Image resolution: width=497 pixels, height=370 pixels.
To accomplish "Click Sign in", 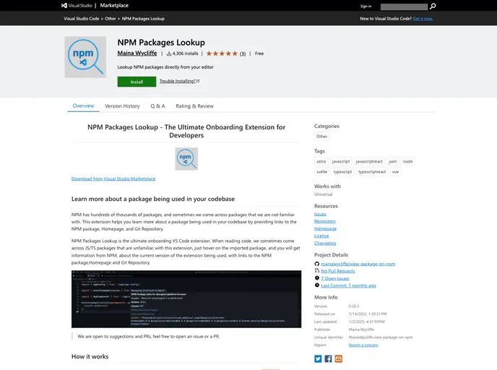I will coord(366,6).
